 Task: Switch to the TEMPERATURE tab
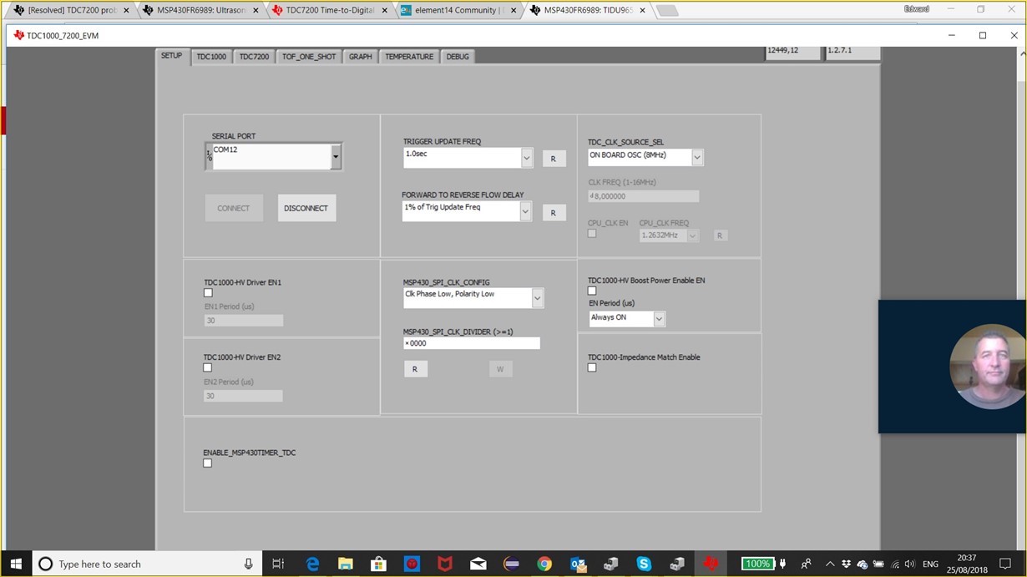pos(409,57)
